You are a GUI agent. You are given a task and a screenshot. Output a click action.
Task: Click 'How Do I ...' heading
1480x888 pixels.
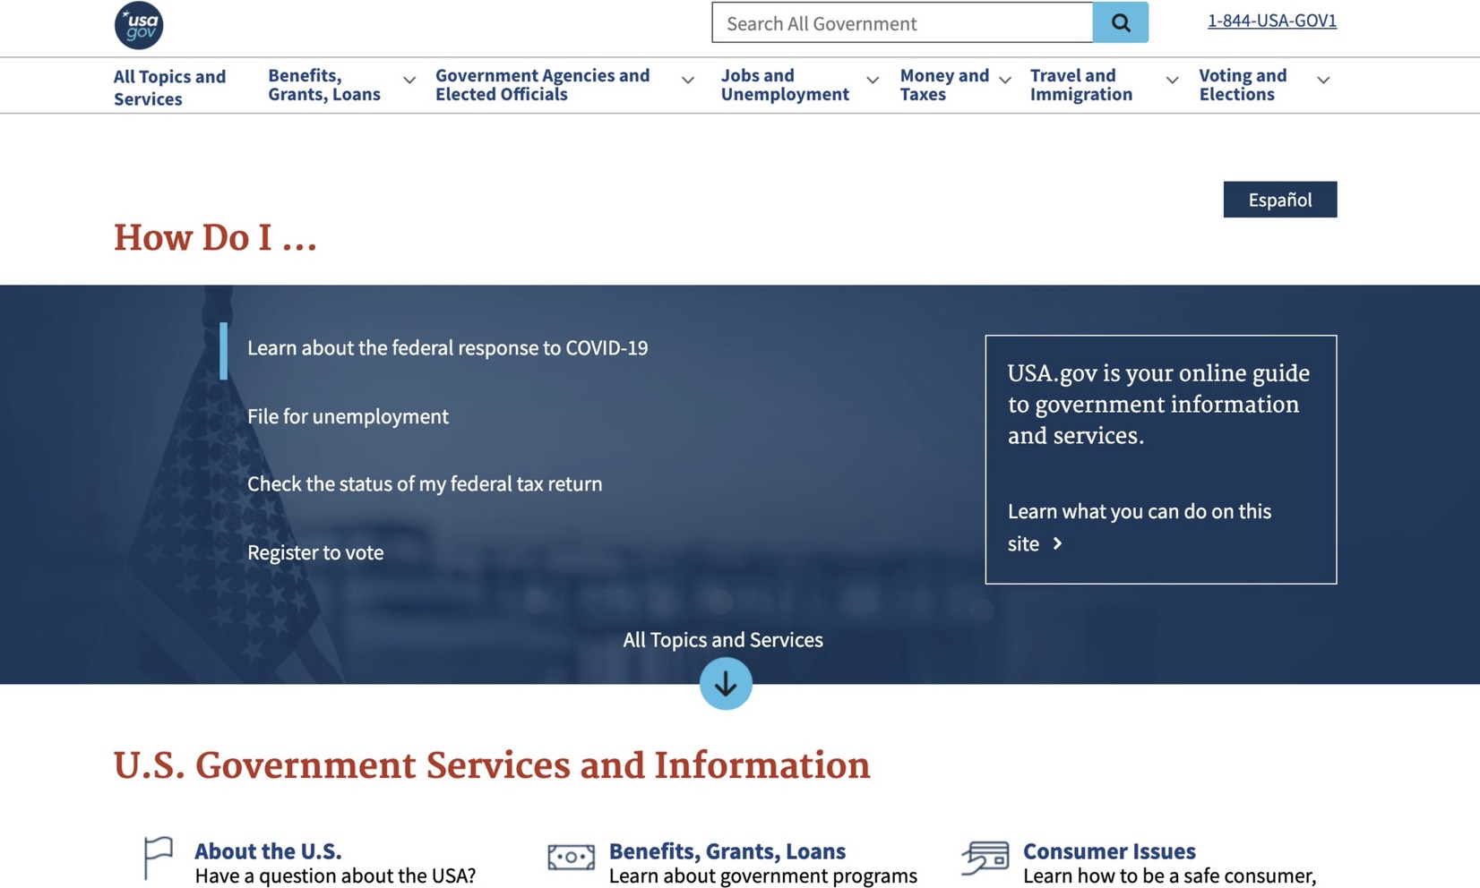[x=215, y=238]
